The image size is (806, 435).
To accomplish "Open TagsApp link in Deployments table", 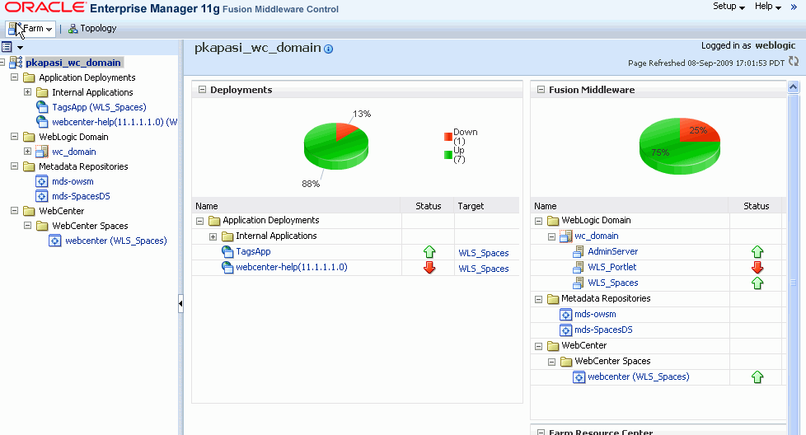I will click(x=253, y=251).
